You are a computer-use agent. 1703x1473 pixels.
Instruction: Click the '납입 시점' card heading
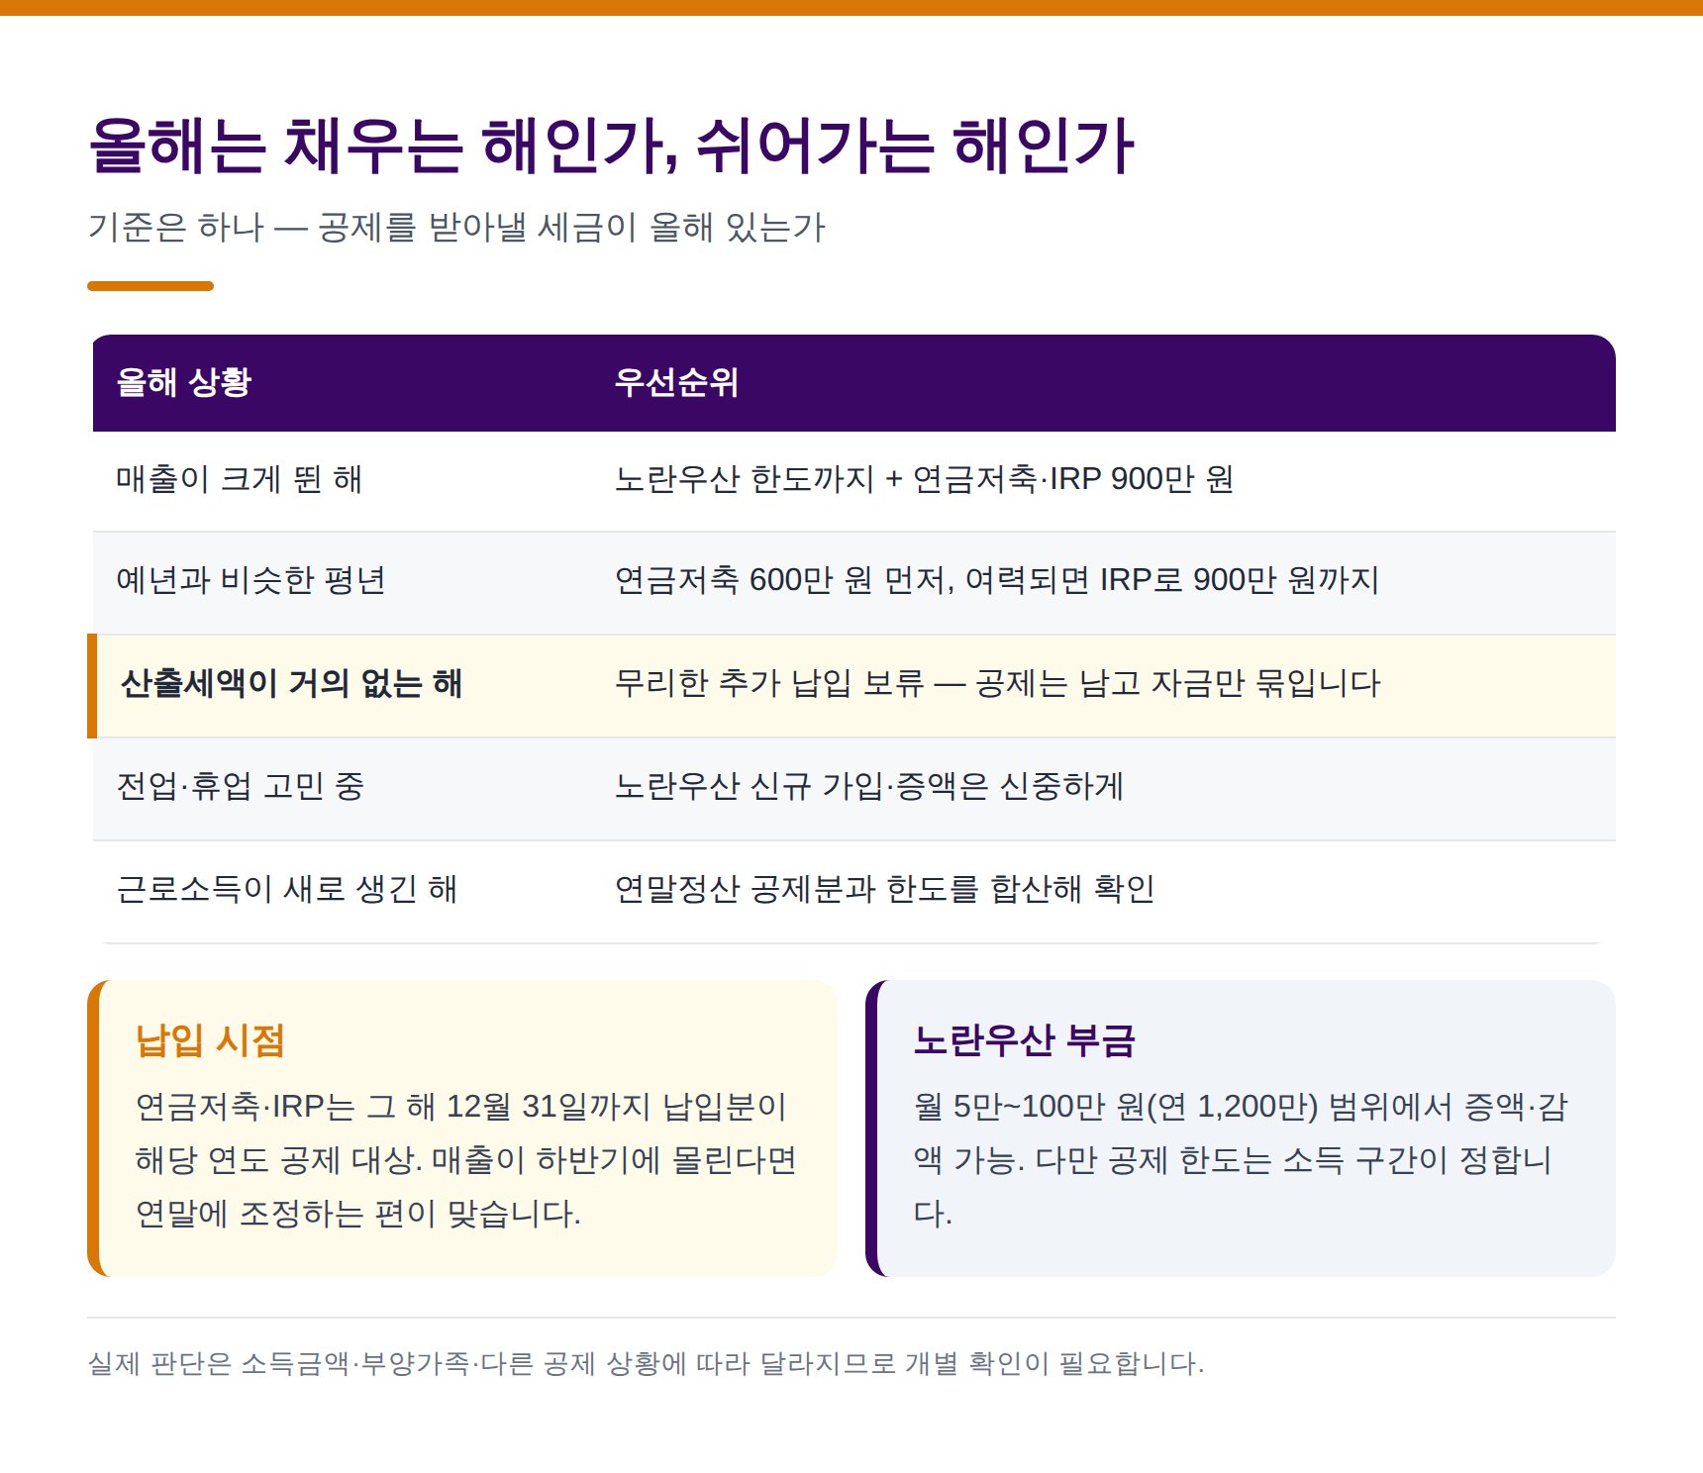point(210,1040)
